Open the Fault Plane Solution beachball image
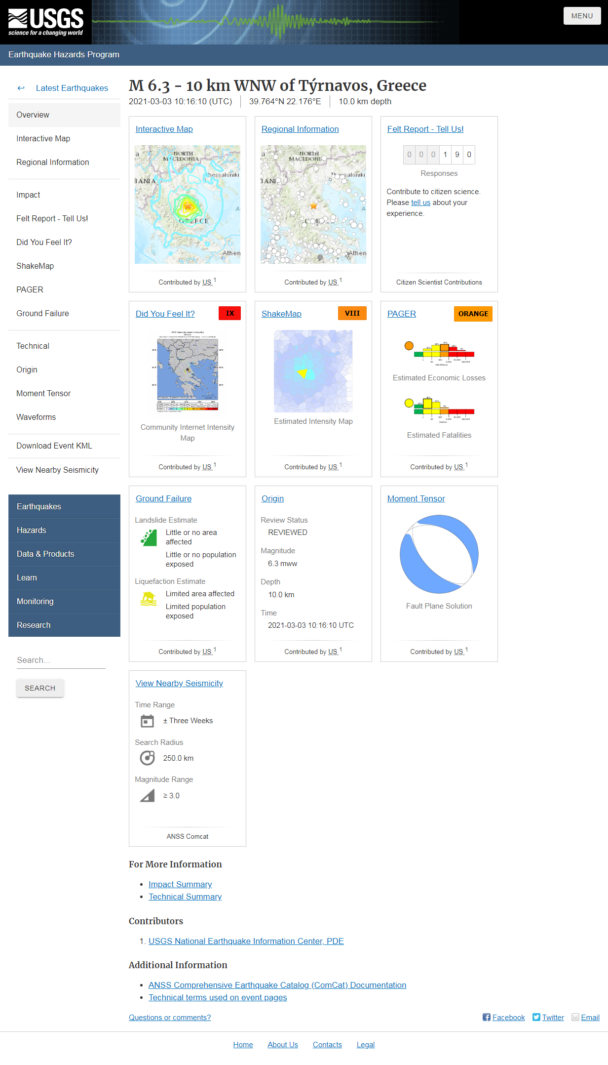Image resolution: width=608 pixels, height=1065 pixels. 439,554
